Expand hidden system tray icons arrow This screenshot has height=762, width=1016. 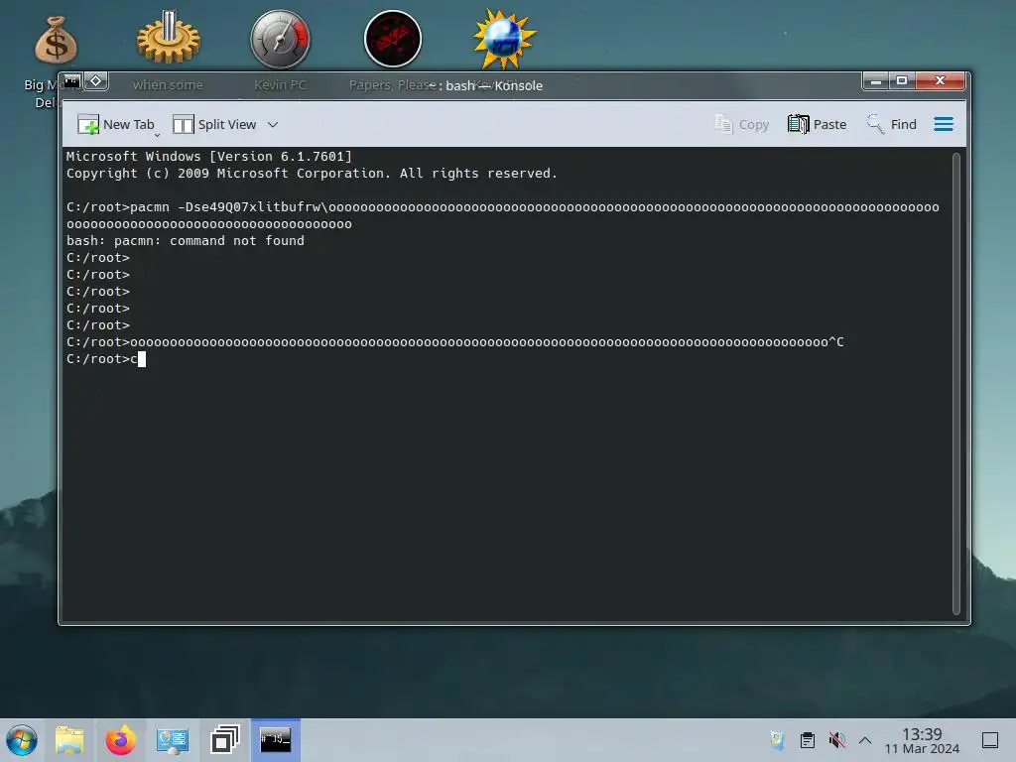(x=865, y=740)
